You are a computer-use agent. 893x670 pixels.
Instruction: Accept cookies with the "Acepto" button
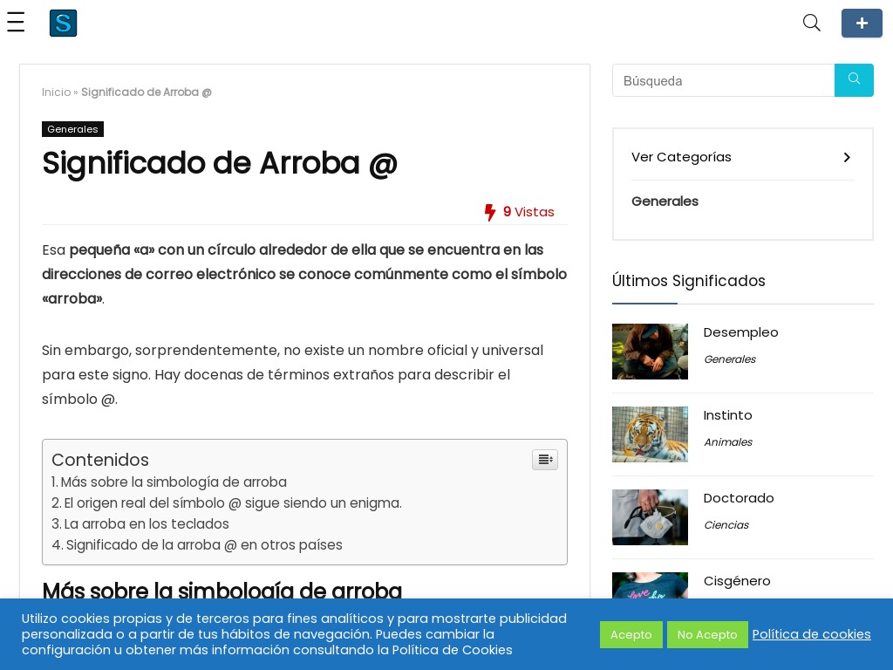click(631, 634)
